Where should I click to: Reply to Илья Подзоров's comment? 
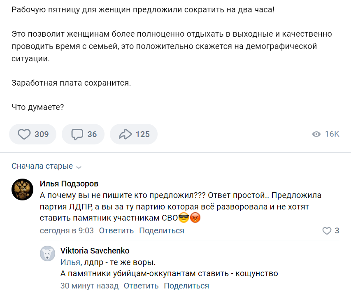tap(116, 230)
